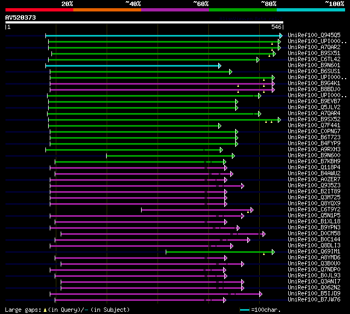Click the arrowhead ending the UniRef100_C6T9Y2 alignment
This screenshot has width=350, height=314.
tap(252, 210)
